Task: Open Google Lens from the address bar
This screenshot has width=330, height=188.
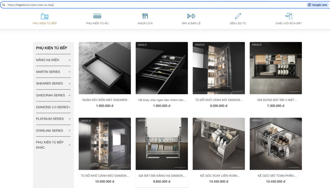Action: [317, 5]
